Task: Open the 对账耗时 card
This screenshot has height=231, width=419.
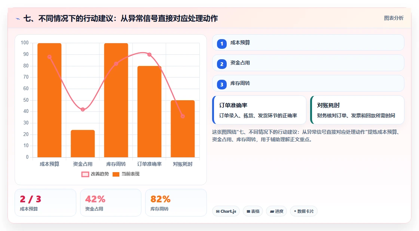Action: click(357, 110)
